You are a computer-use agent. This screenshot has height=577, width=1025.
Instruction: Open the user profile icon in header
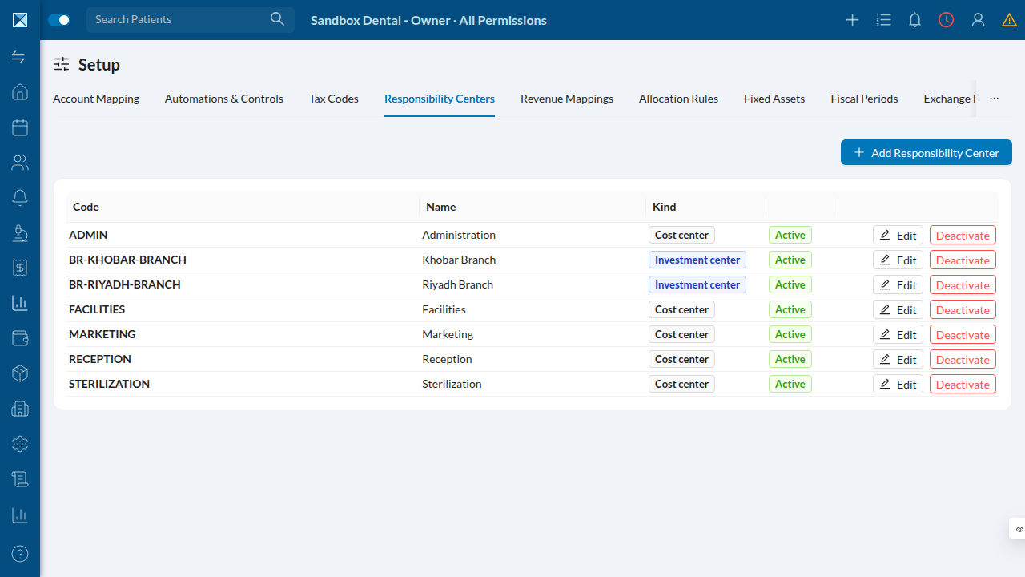point(978,20)
